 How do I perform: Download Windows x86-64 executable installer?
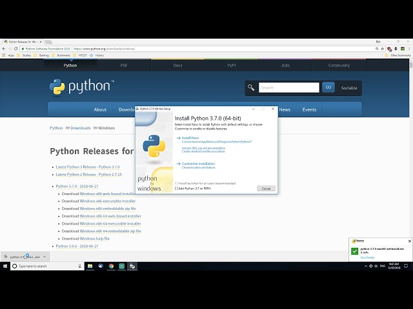[110, 223]
